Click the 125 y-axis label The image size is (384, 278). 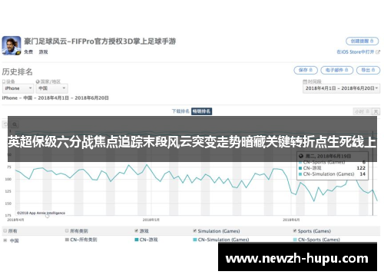click(8, 191)
